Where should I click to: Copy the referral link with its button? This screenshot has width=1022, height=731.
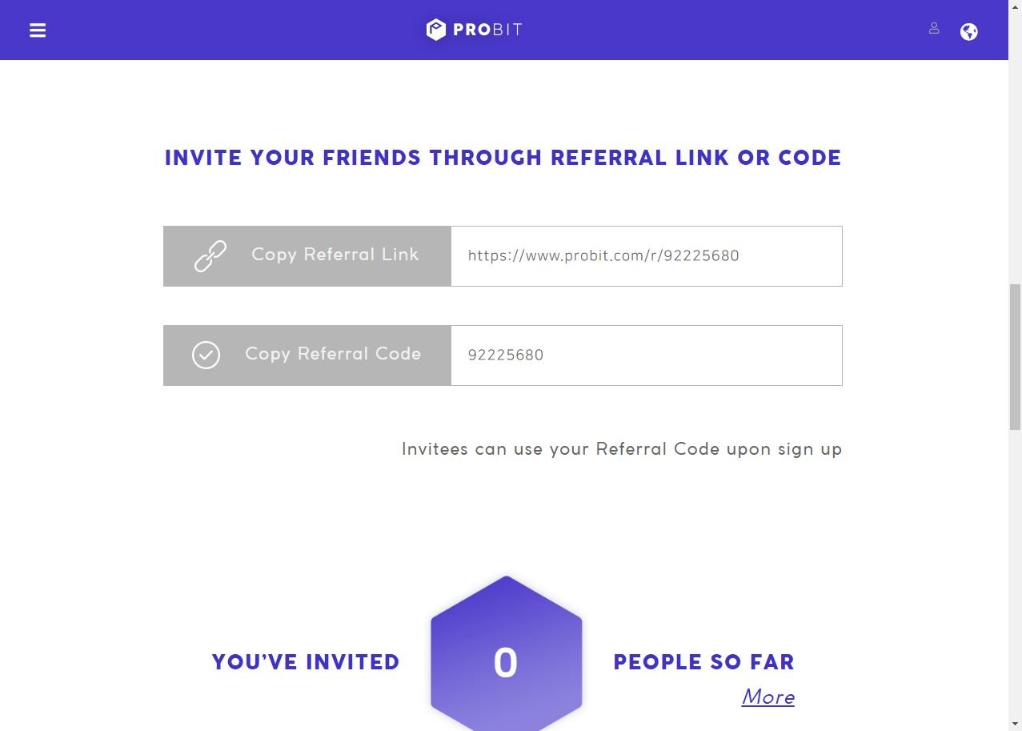point(307,256)
